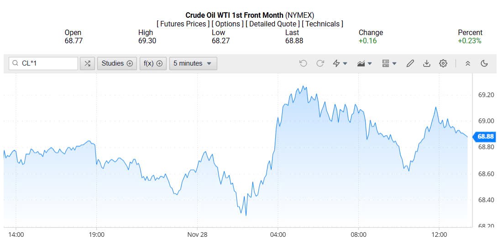Expand the chart layout template dropdown
The width and height of the screenshot is (503, 240).
[389, 63]
